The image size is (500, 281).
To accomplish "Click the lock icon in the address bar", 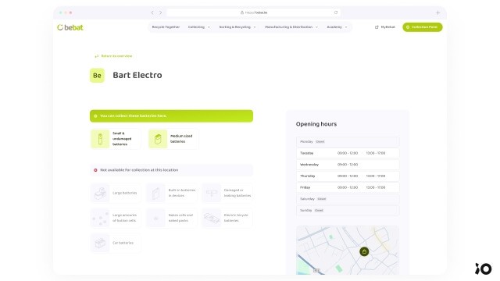I will click(242, 12).
